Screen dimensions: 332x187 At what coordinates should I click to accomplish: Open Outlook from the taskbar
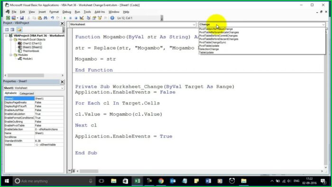click(x=173, y=181)
